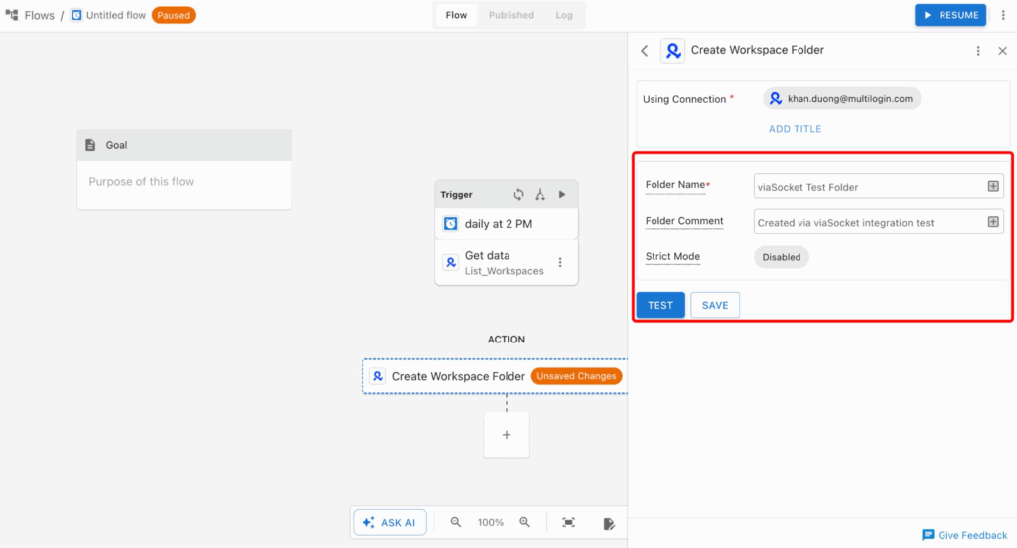
Task: Click the daily at 2 PM clock icon
Action: [x=450, y=224]
